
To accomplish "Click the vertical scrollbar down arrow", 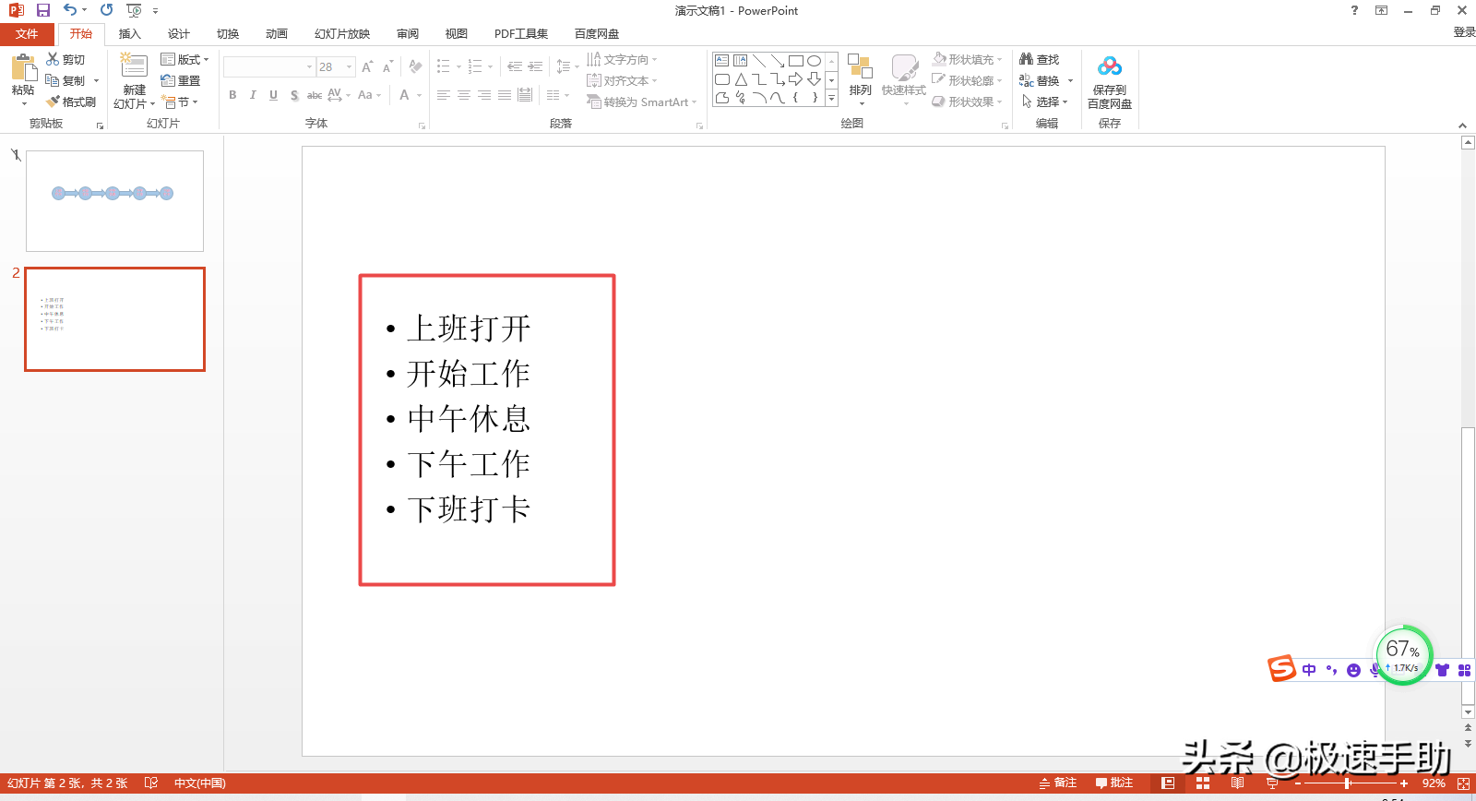I will pyautogui.click(x=1468, y=712).
